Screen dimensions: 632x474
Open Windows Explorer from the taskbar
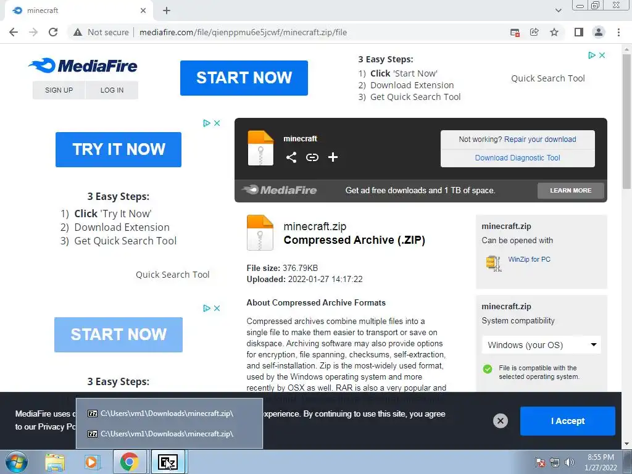(x=55, y=462)
